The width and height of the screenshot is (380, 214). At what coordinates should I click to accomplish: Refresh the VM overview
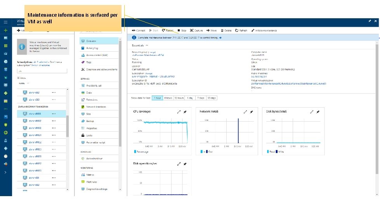click(x=241, y=31)
